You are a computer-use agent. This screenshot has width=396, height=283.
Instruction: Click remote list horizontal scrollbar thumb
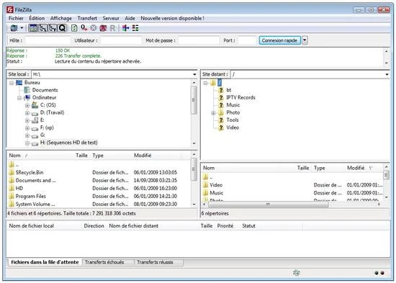[x=269, y=205]
